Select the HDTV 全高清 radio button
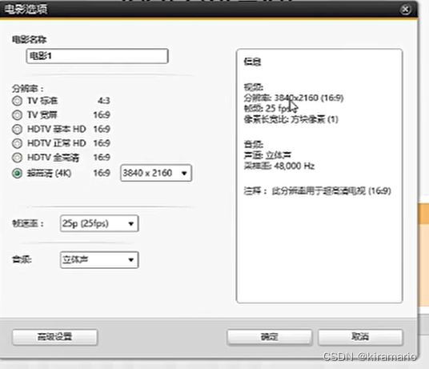 (x=17, y=157)
